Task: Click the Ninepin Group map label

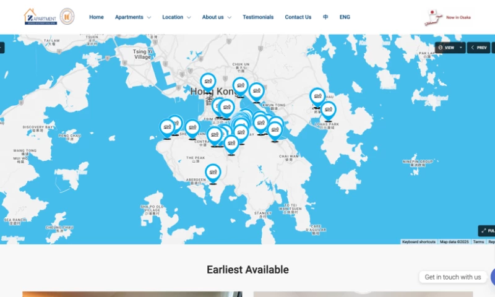Action: (418, 163)
